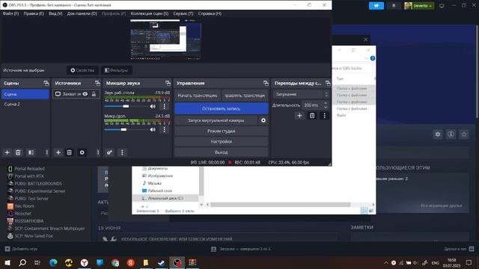Open Steam announcements megaphone button
This screenshot has width=479, height=269.
pos(376,5)
